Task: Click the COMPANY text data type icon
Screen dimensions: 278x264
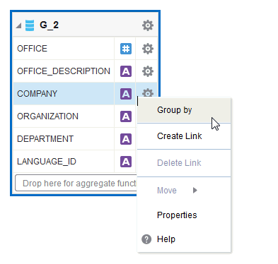Action: (x=126, y=94)
